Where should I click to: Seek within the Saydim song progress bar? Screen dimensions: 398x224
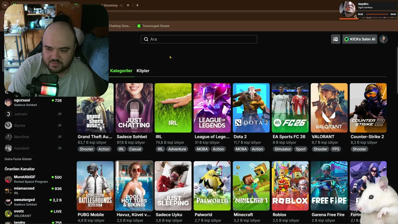tap(377, 14)
